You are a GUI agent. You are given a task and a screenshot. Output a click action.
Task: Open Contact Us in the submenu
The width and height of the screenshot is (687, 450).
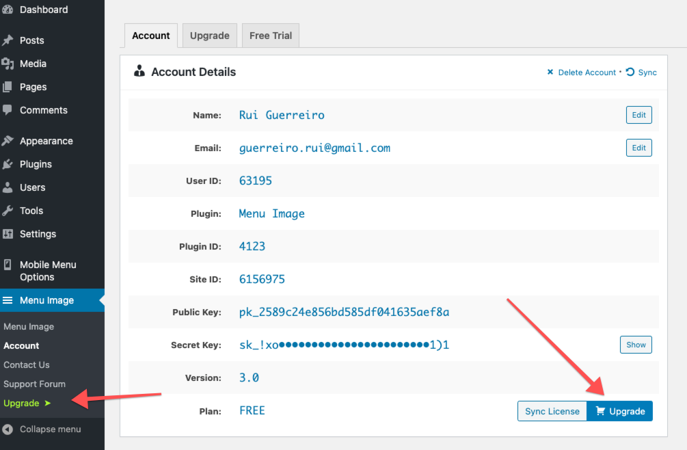point(26,365)
